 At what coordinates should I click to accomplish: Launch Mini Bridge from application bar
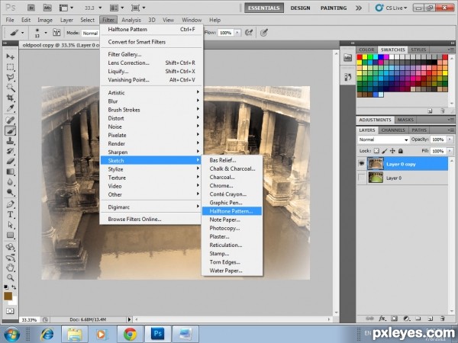pos(47,8)
